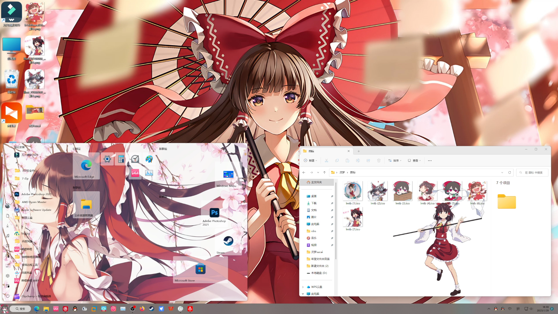Open OBS Studio from taskbar
This screenshot has height=314, width=558.
132,309
